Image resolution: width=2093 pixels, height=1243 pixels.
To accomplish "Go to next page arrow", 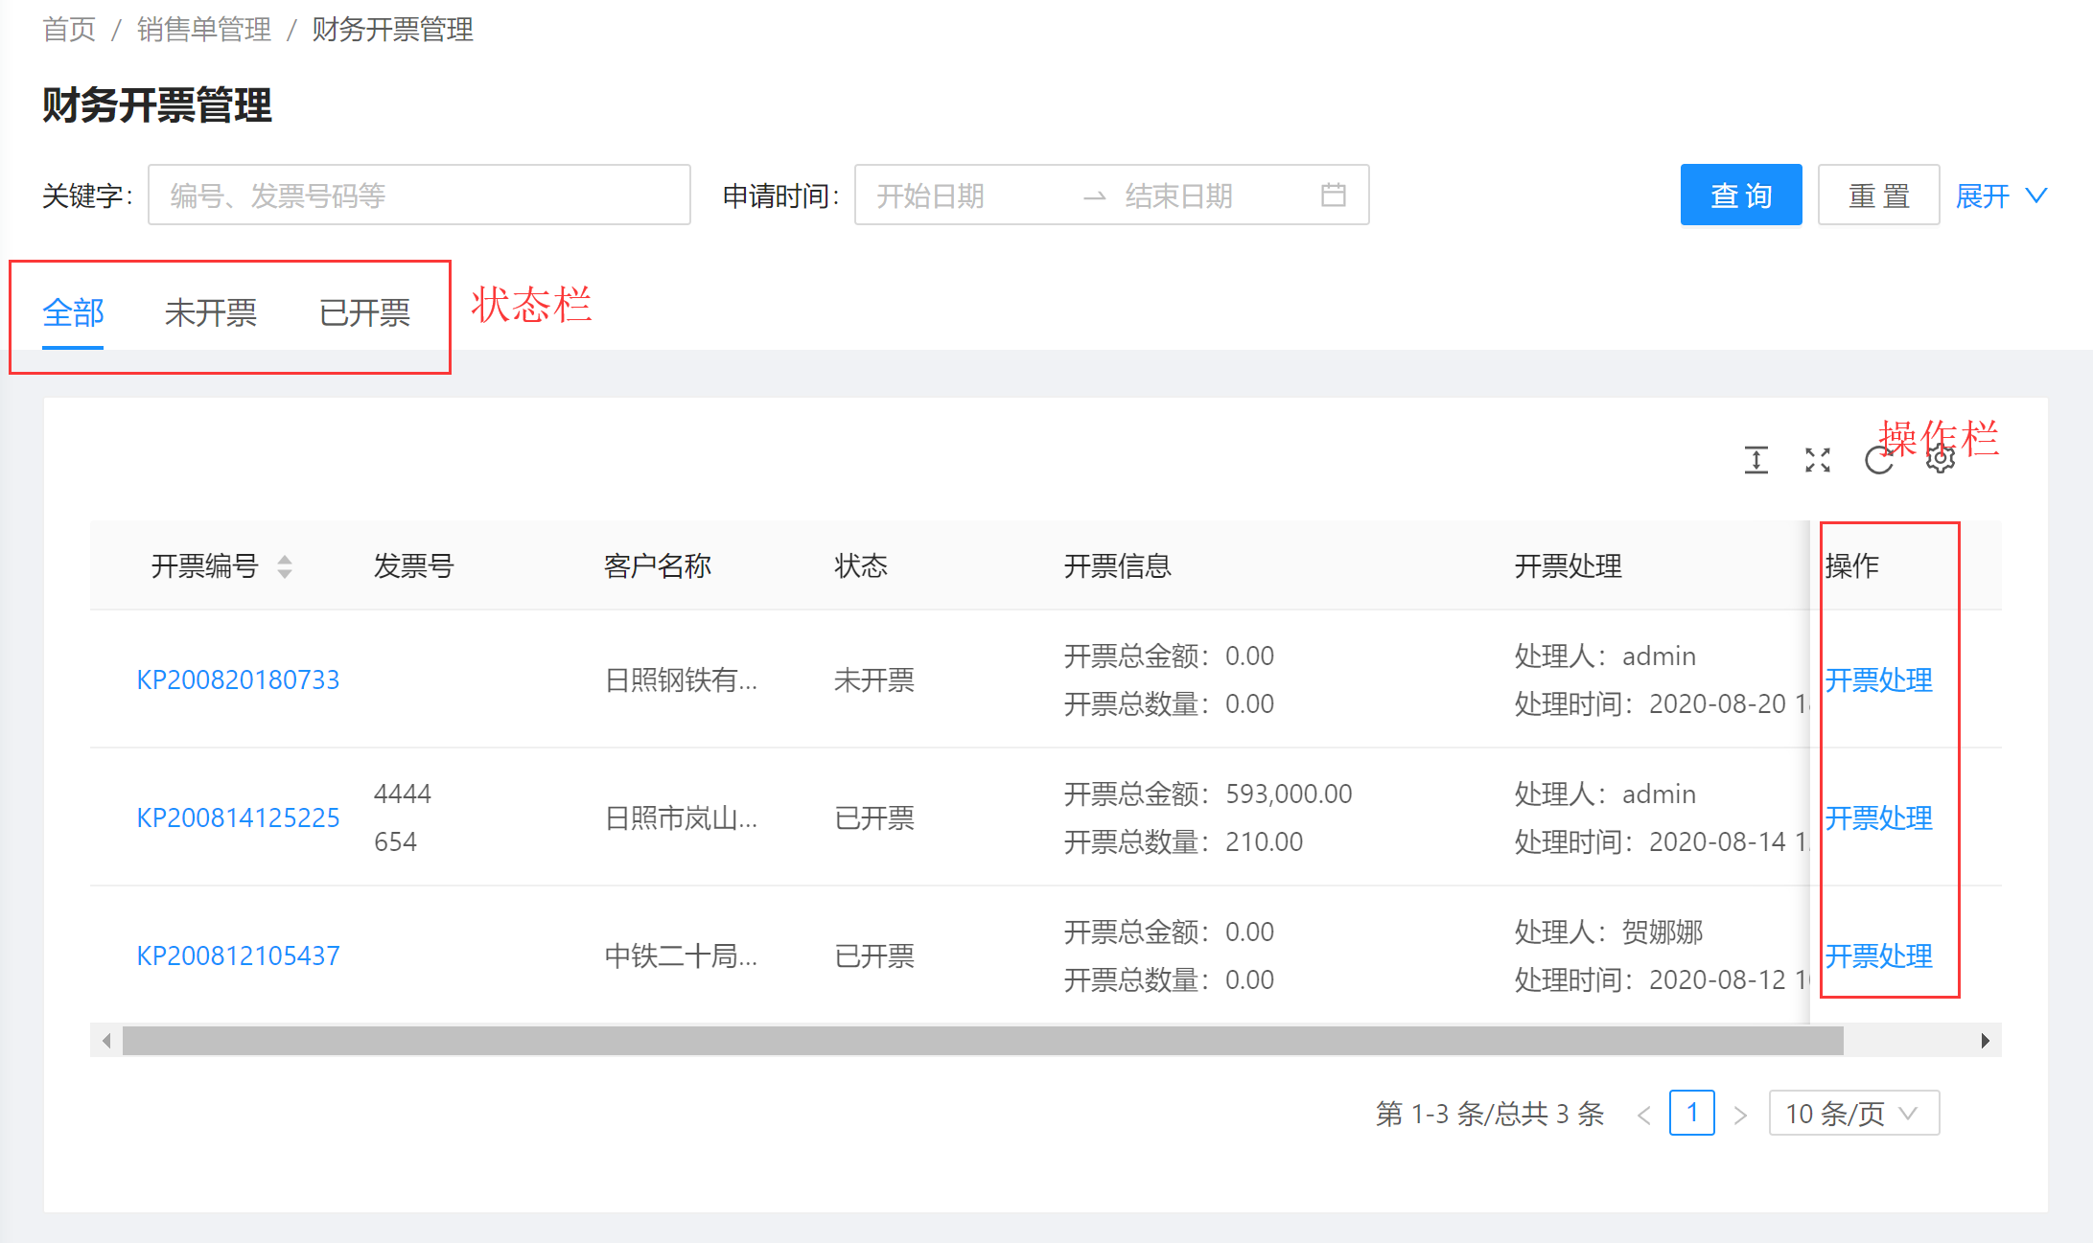I will 1740,1115.
